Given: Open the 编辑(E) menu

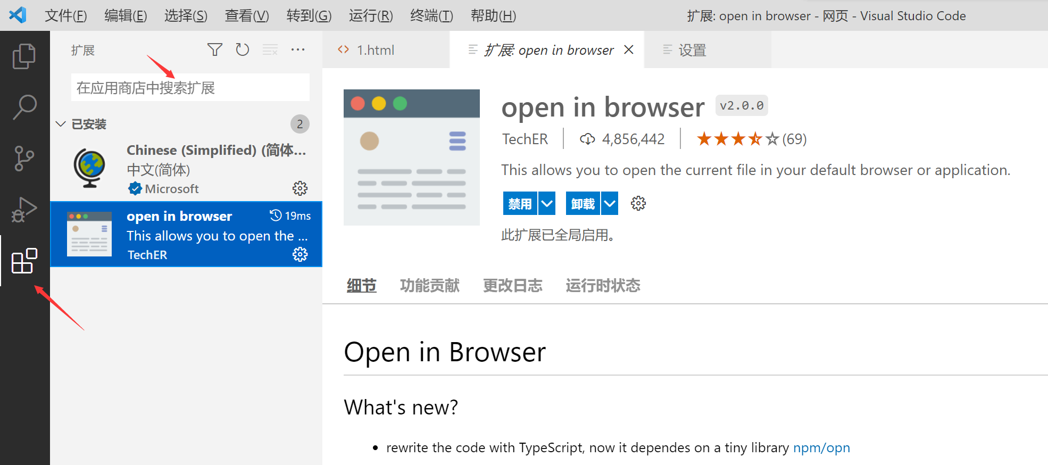Looking at the screenshot, I should pyautogui.click(x=126, y=16).
